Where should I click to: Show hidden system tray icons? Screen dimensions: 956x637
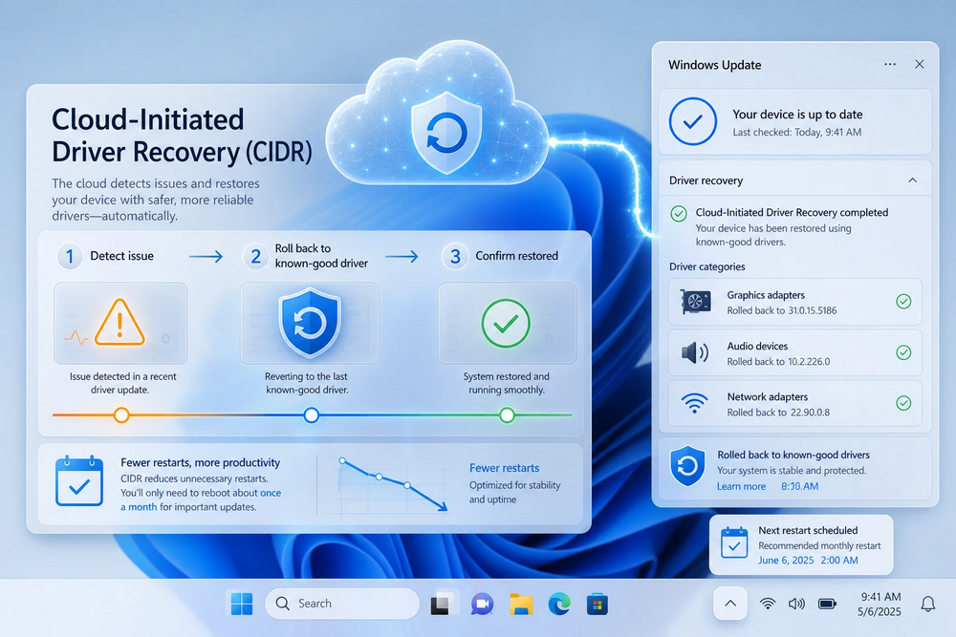(x=730, y=604)
